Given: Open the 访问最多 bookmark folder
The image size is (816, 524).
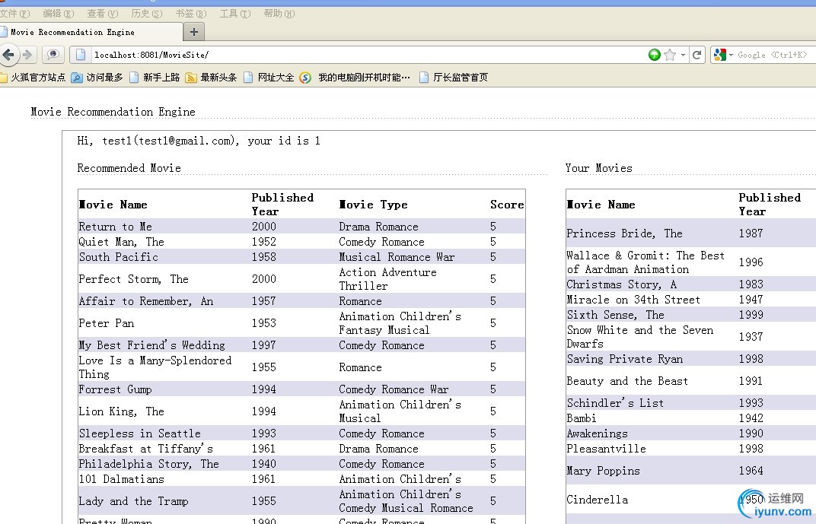Looking at the screenshot, I should pos(97,78).
